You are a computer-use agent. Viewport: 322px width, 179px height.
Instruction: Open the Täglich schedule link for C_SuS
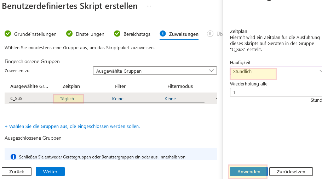[x=67, y=99]
